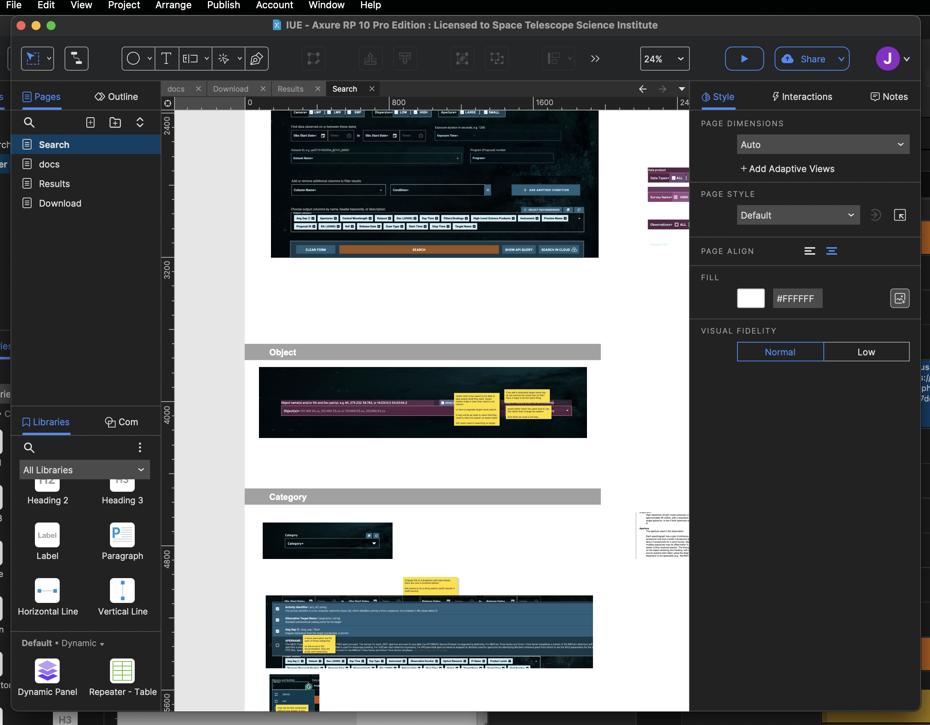The image size is (930, 725).
Task: Open the Page Dimensions Auto dropdown
Action: pos(823,145)
